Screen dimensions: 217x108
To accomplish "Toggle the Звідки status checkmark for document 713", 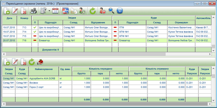I will coord(35,27).
